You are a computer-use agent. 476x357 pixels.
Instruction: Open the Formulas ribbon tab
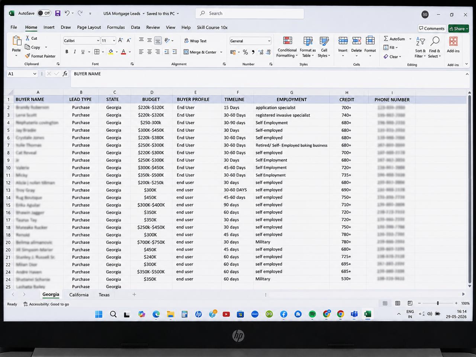point(116,27)
